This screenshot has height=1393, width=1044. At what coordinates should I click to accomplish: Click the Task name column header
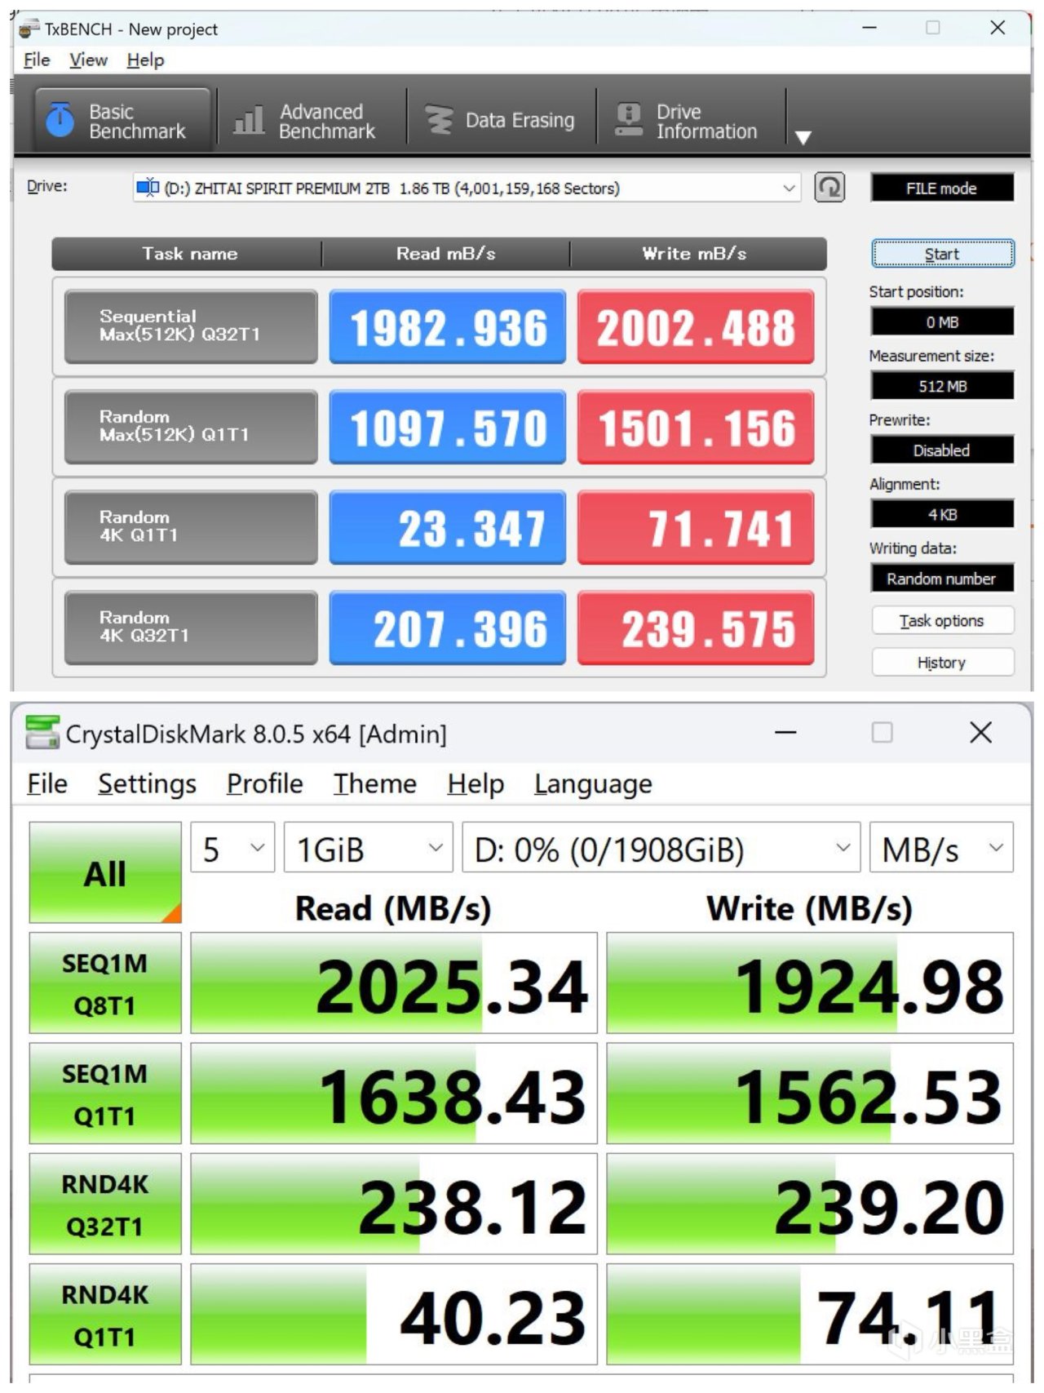188,254
